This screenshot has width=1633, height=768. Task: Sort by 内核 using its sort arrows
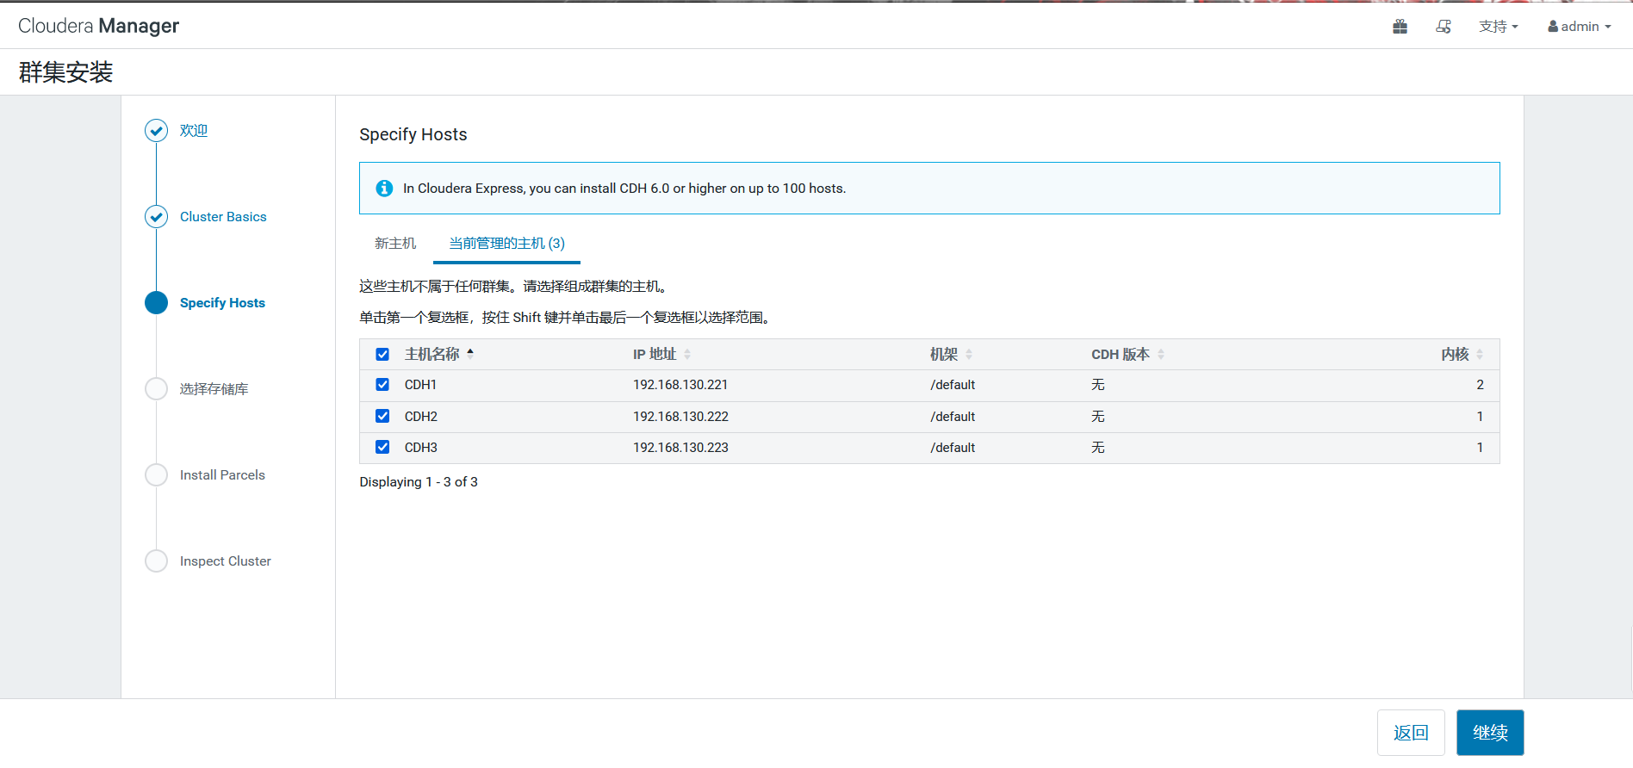click(x=1480, y=354)
